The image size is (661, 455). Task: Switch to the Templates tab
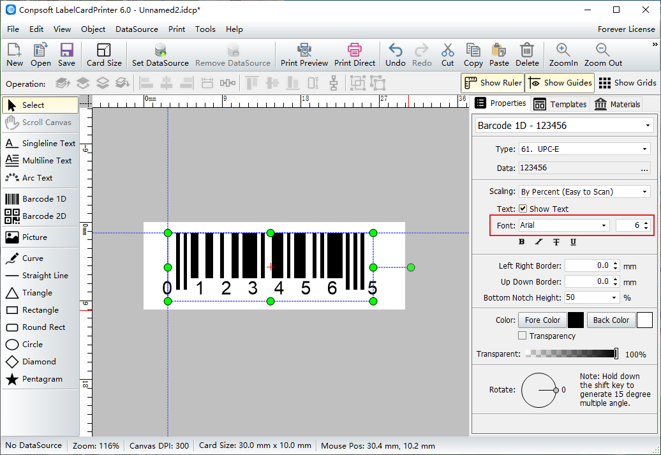(x=560, y=104)
